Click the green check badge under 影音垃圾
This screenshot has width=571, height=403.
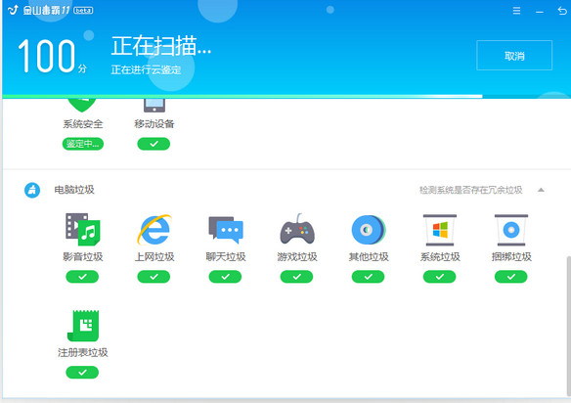[x=82, y=277]
